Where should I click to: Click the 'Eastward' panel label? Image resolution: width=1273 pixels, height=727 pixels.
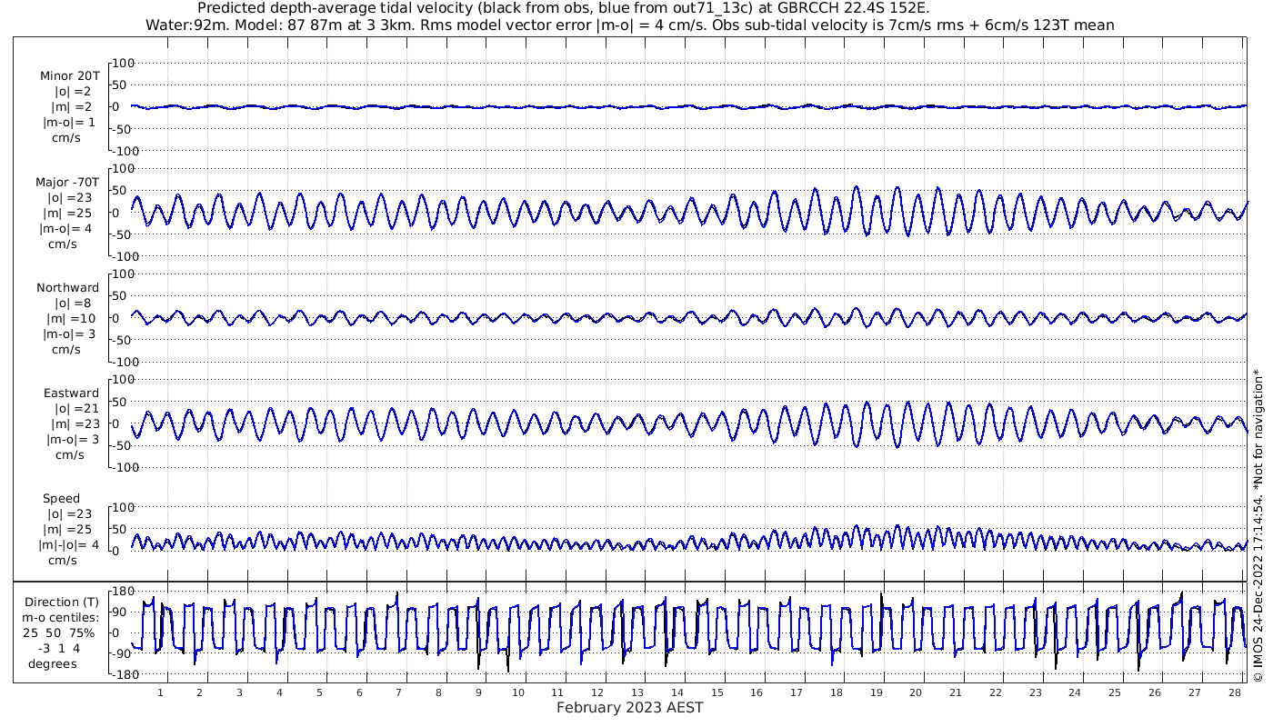tap(71, 393)
